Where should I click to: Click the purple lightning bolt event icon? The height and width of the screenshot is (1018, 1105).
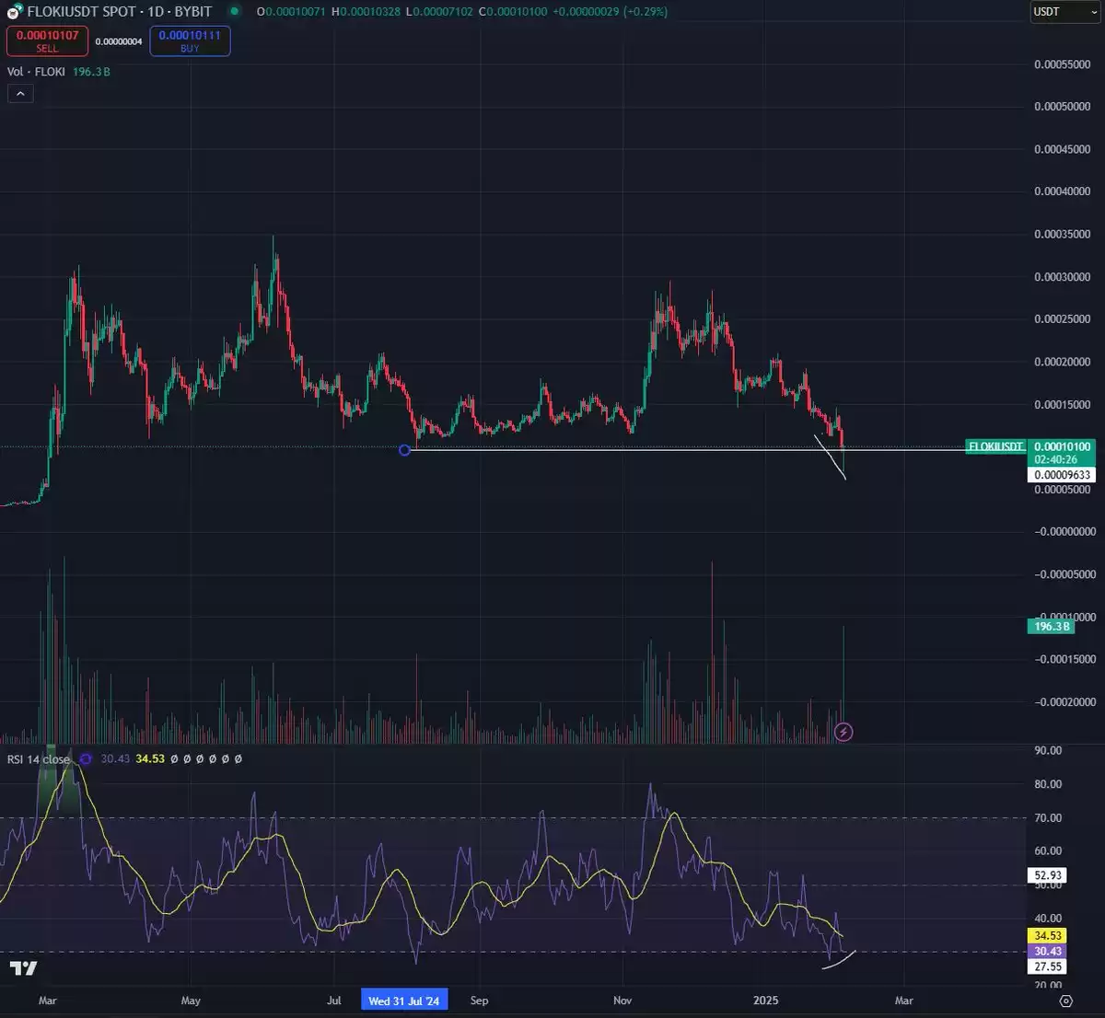coord(843,732)
